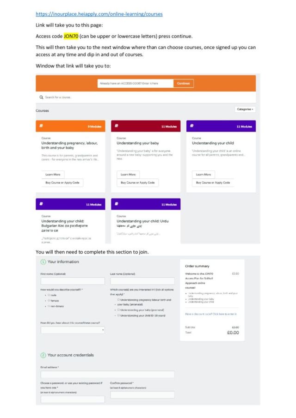
Task: Select the non-binary radio option
Action: (x=49, y=306)
